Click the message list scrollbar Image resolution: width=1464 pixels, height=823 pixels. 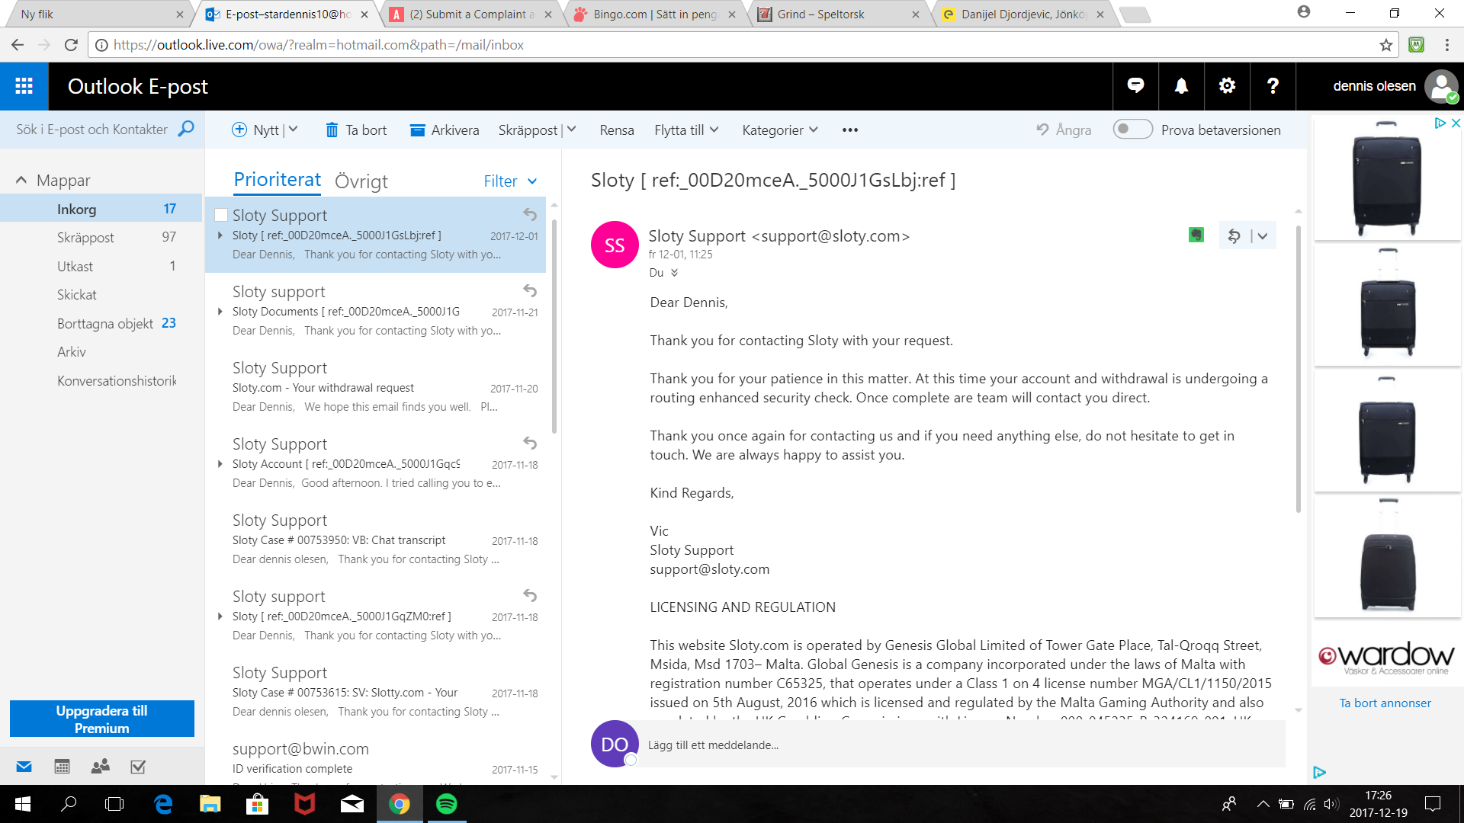pyautogui.click(x=554, y=328)
